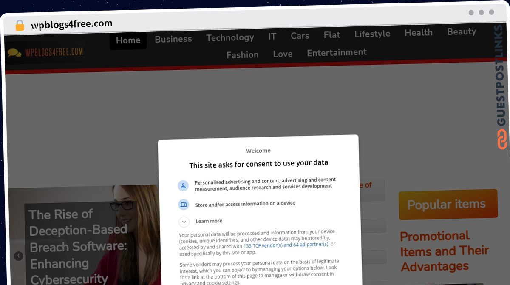Click the store information device icon
Image resolution: width=510 pixels, height=285 pixels.
[x=184, y=205]
